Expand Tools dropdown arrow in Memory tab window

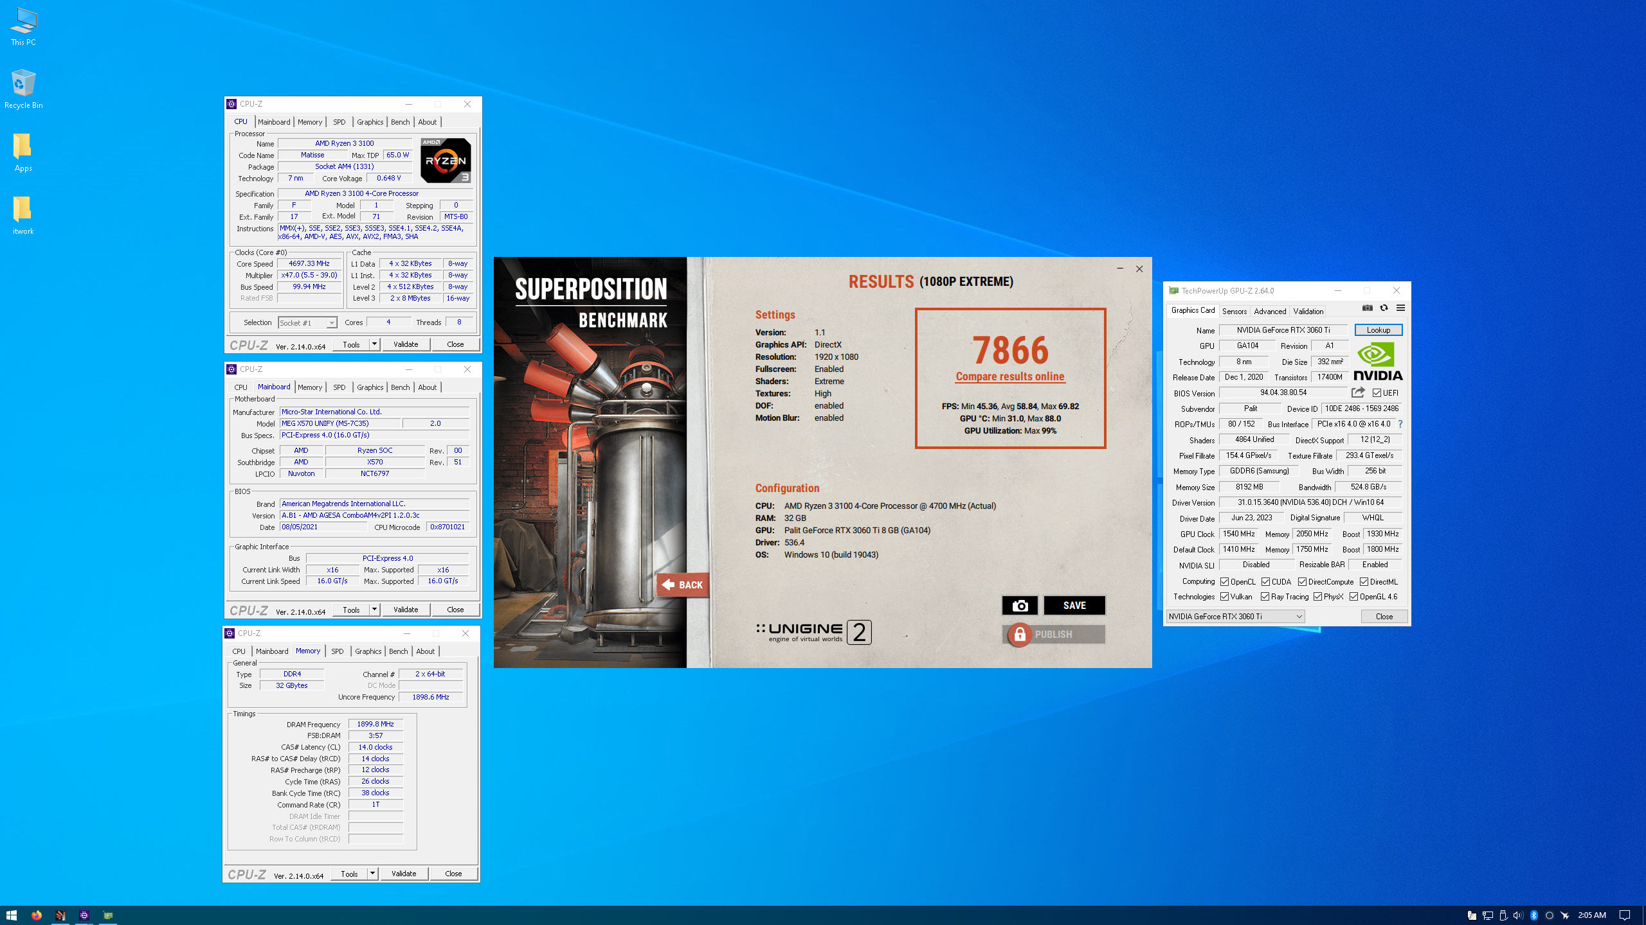pos(372,874)
